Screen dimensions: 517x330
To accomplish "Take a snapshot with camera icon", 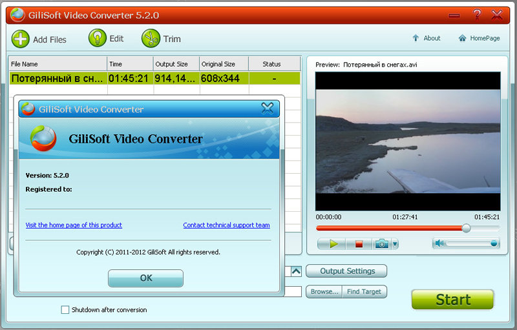I will coord(382,244).
